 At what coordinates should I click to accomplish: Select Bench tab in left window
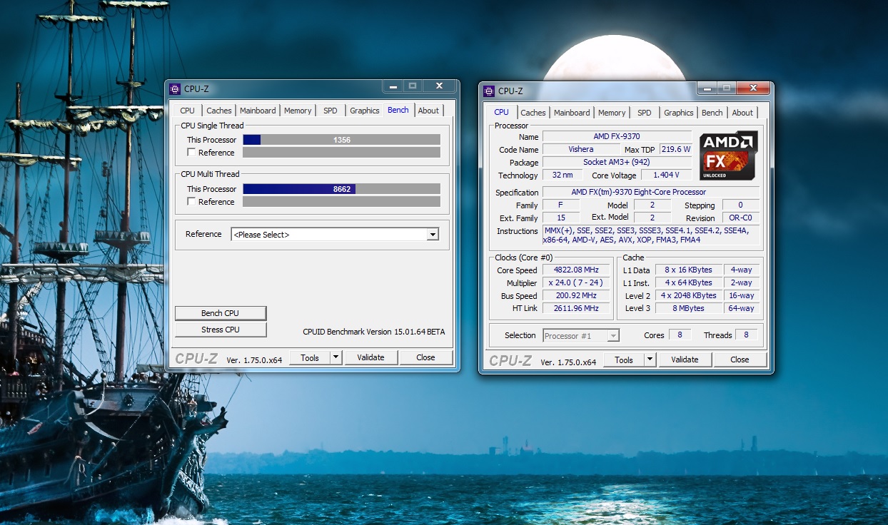click(x=398, y=110)
